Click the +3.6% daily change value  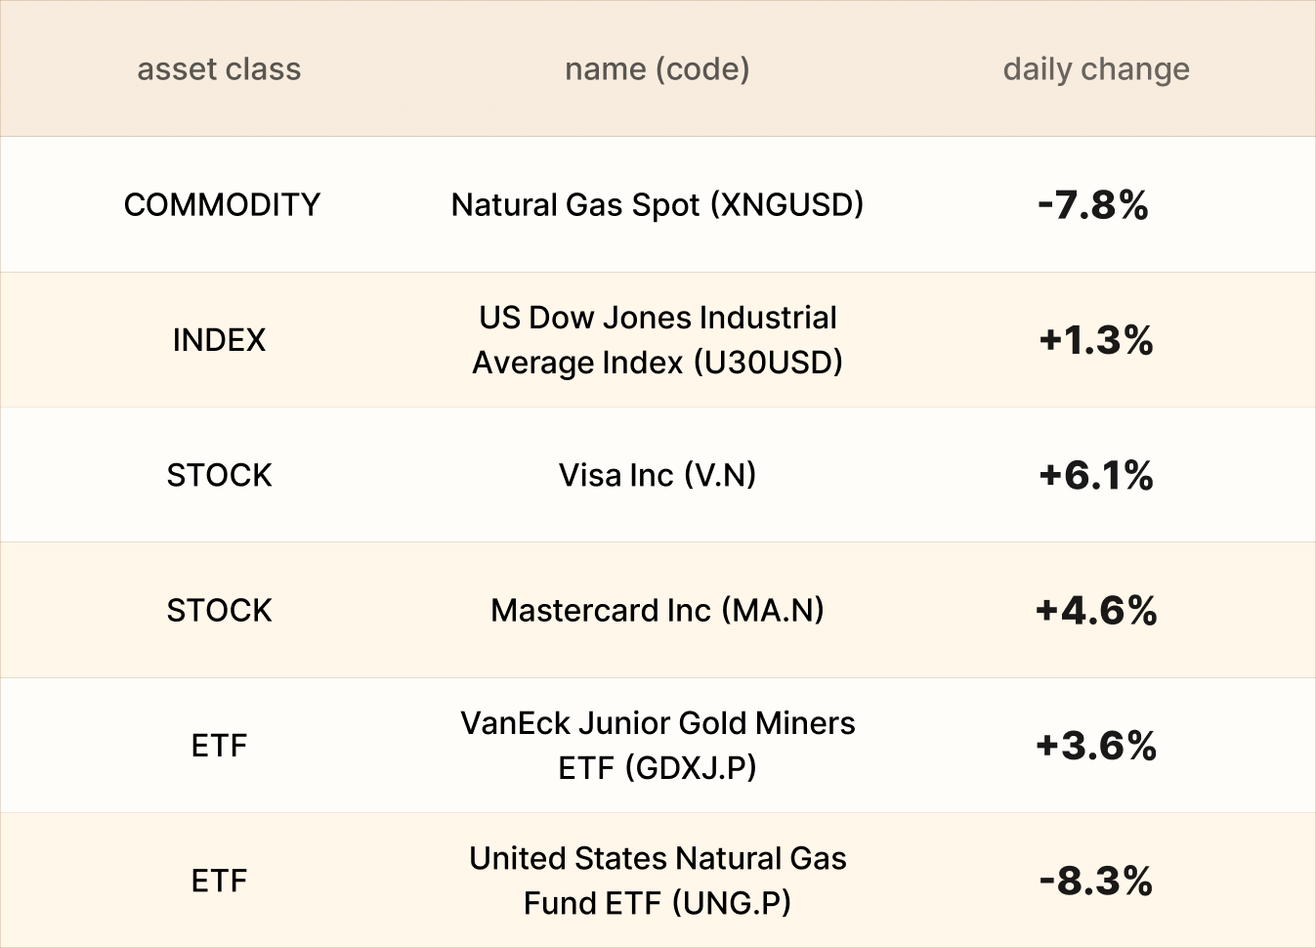[x=1095, y=745]
